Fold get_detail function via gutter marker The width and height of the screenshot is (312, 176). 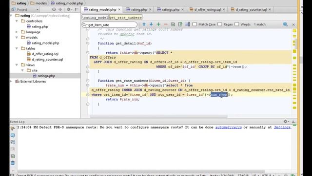click(88, 44)
